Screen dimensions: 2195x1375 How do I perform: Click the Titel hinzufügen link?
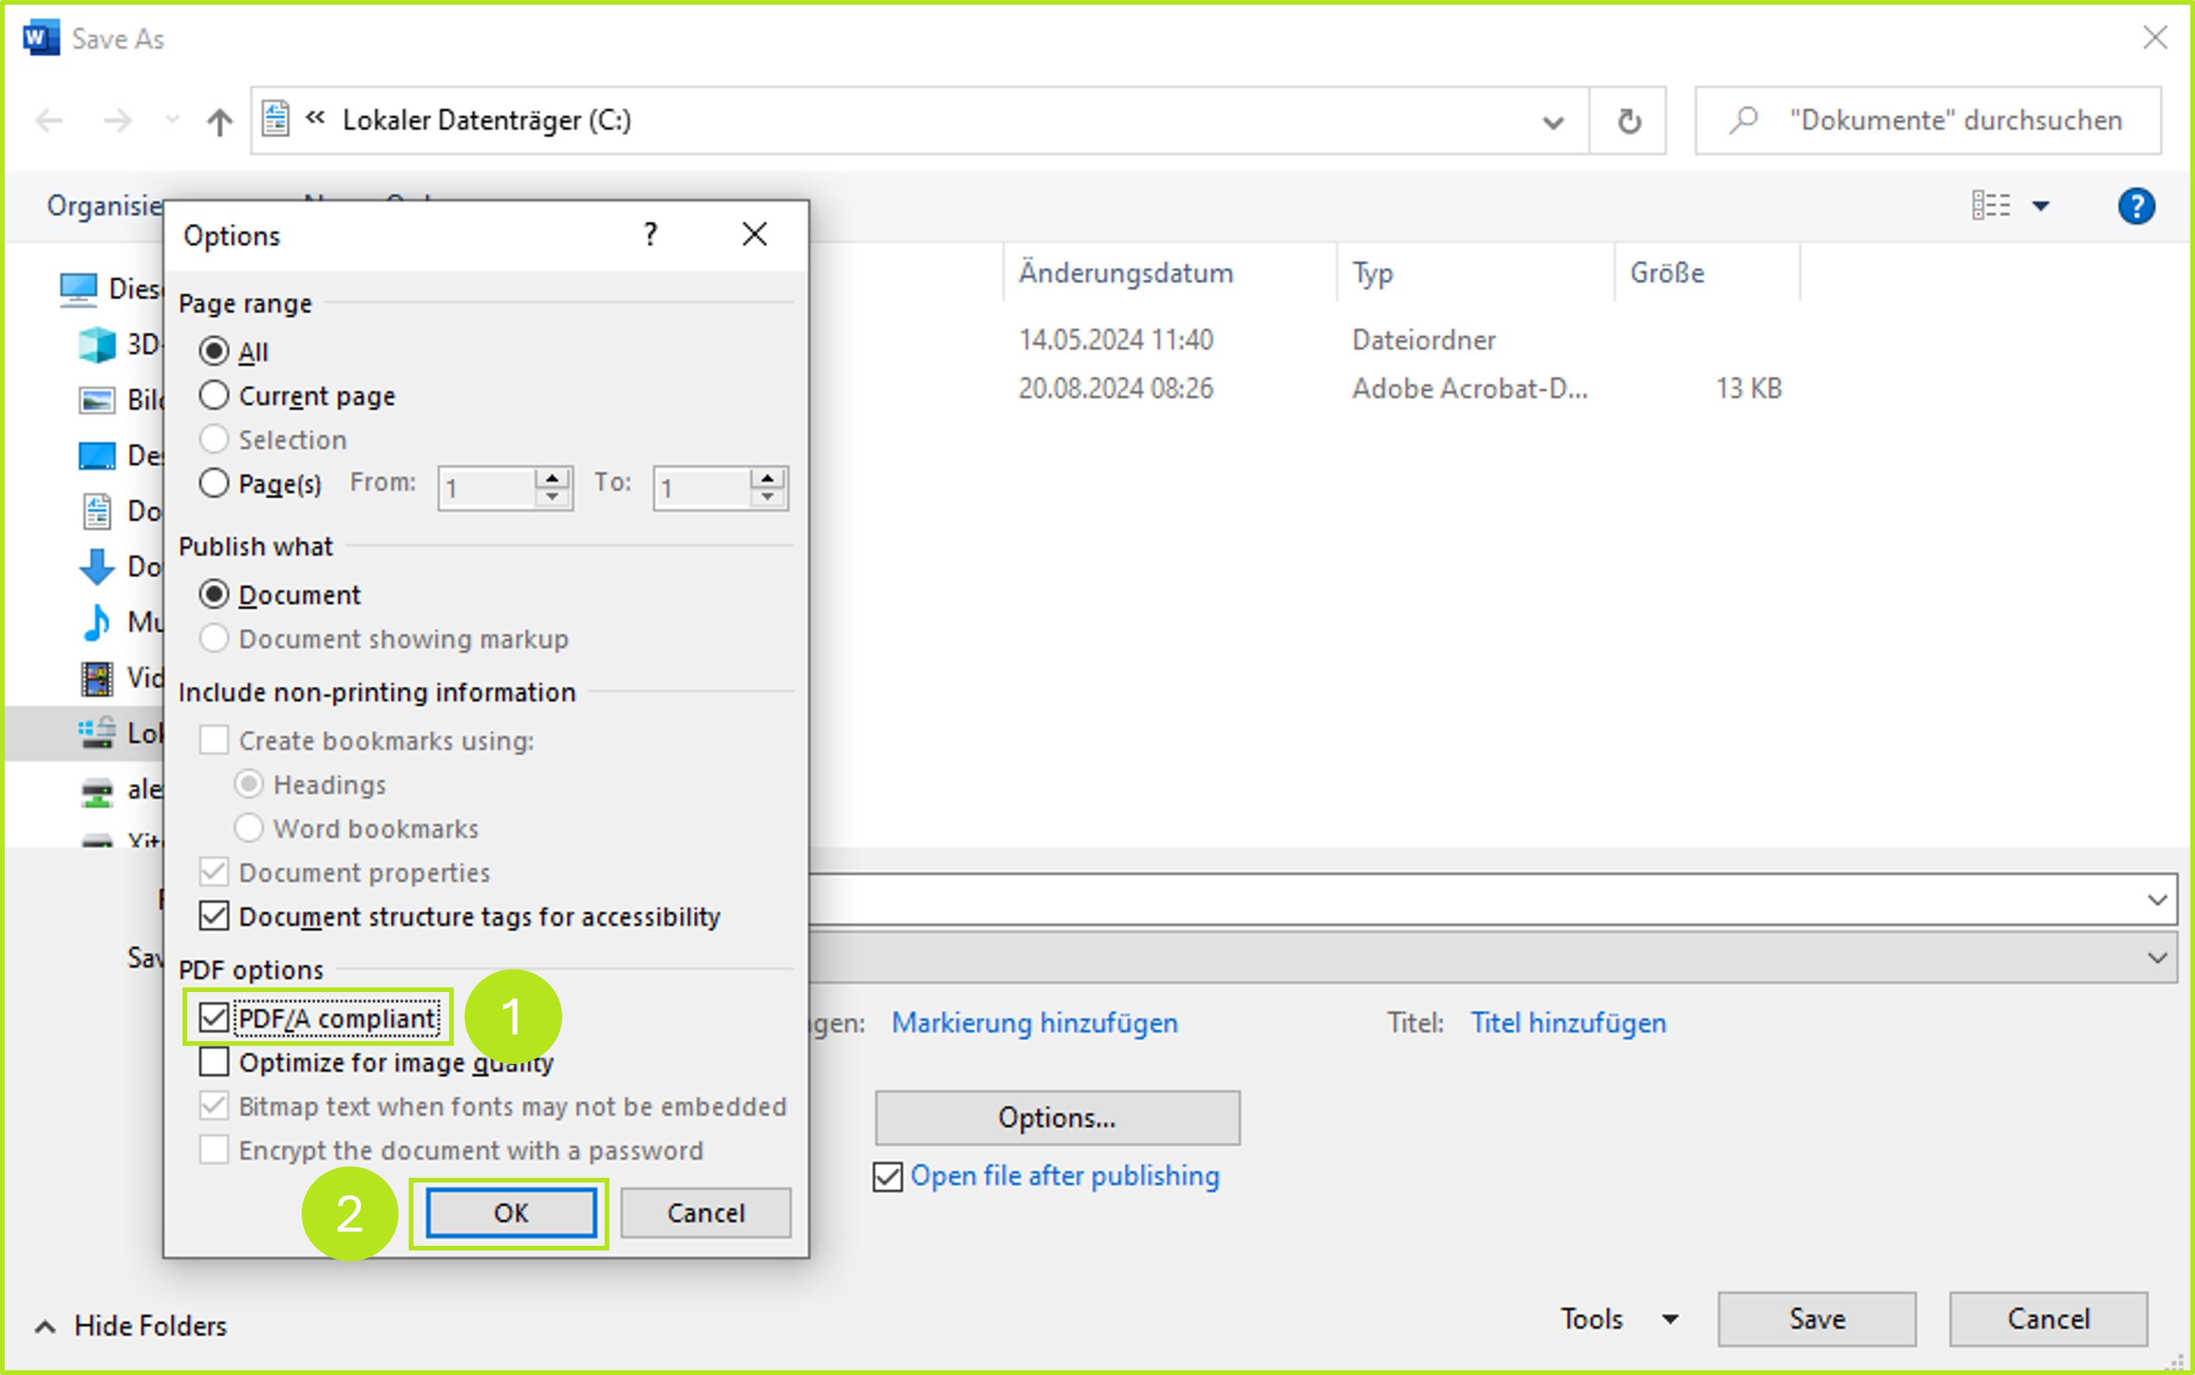[1568, 1023]
